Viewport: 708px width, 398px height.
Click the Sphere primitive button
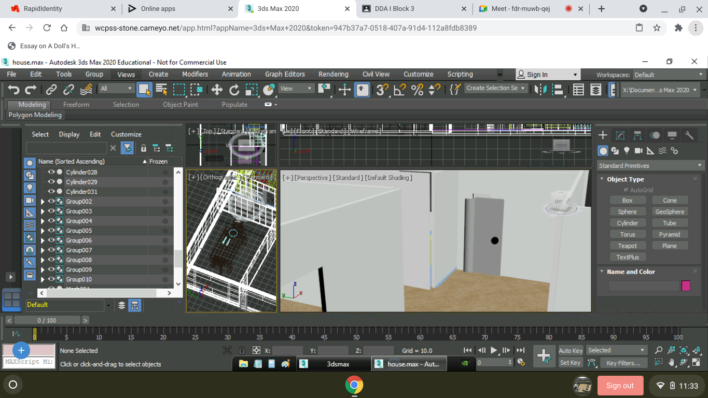pos(628,211)
